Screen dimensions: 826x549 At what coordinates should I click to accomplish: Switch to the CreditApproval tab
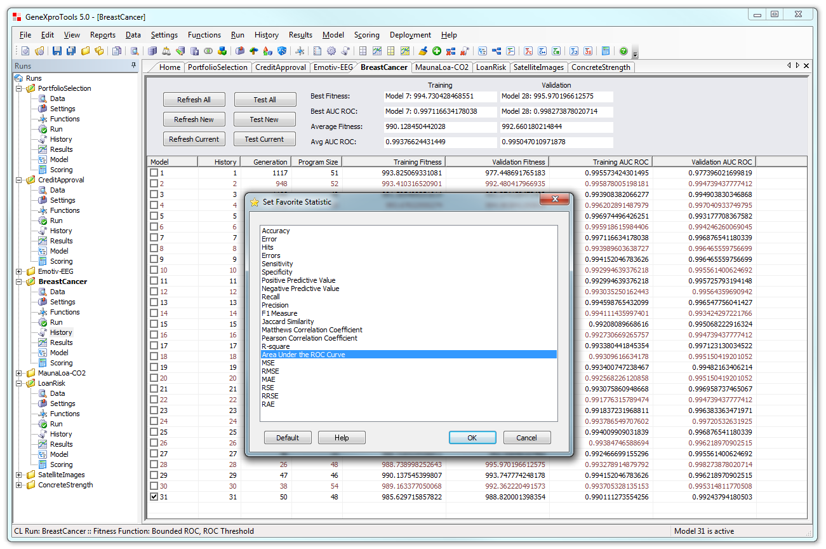coord(281,67)
